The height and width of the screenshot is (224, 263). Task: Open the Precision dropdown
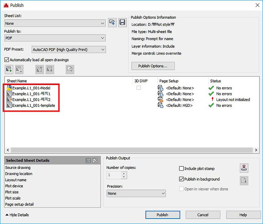point(136,193)
